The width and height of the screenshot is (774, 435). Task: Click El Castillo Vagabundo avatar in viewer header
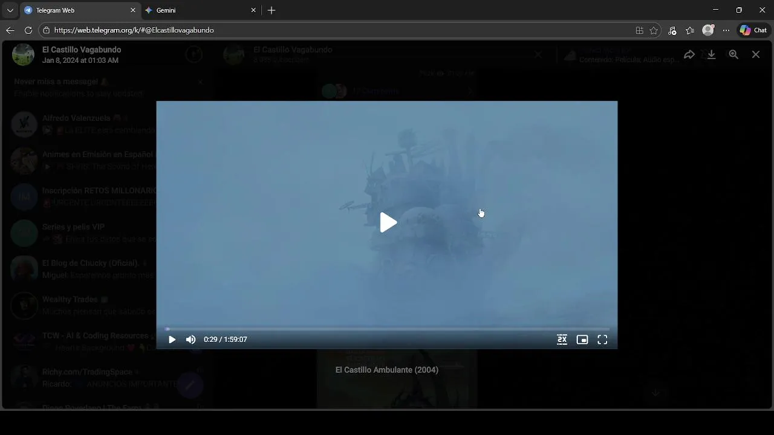[x=23, y=54]
